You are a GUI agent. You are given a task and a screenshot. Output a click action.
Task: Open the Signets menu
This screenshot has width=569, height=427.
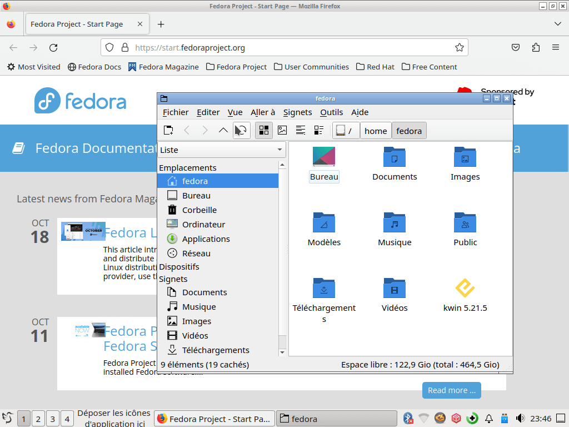tap(298, 112)
